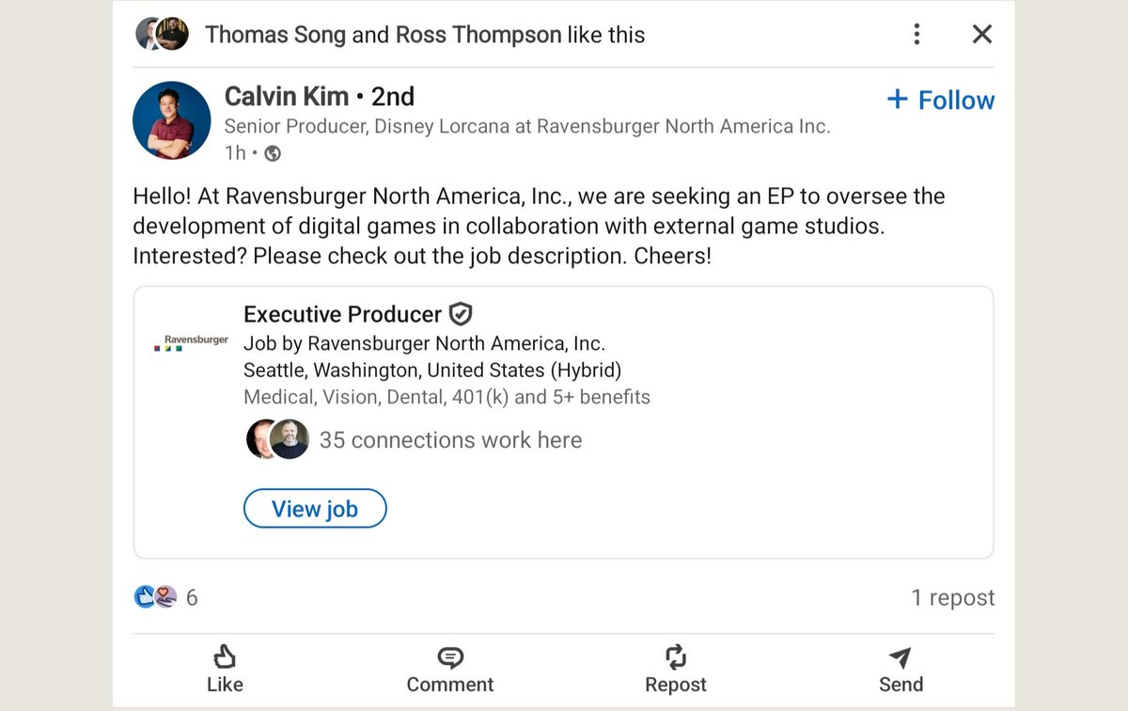Open the 1 repost link
This screenshot has width=1128, height=711.
[x=953, y=598]
